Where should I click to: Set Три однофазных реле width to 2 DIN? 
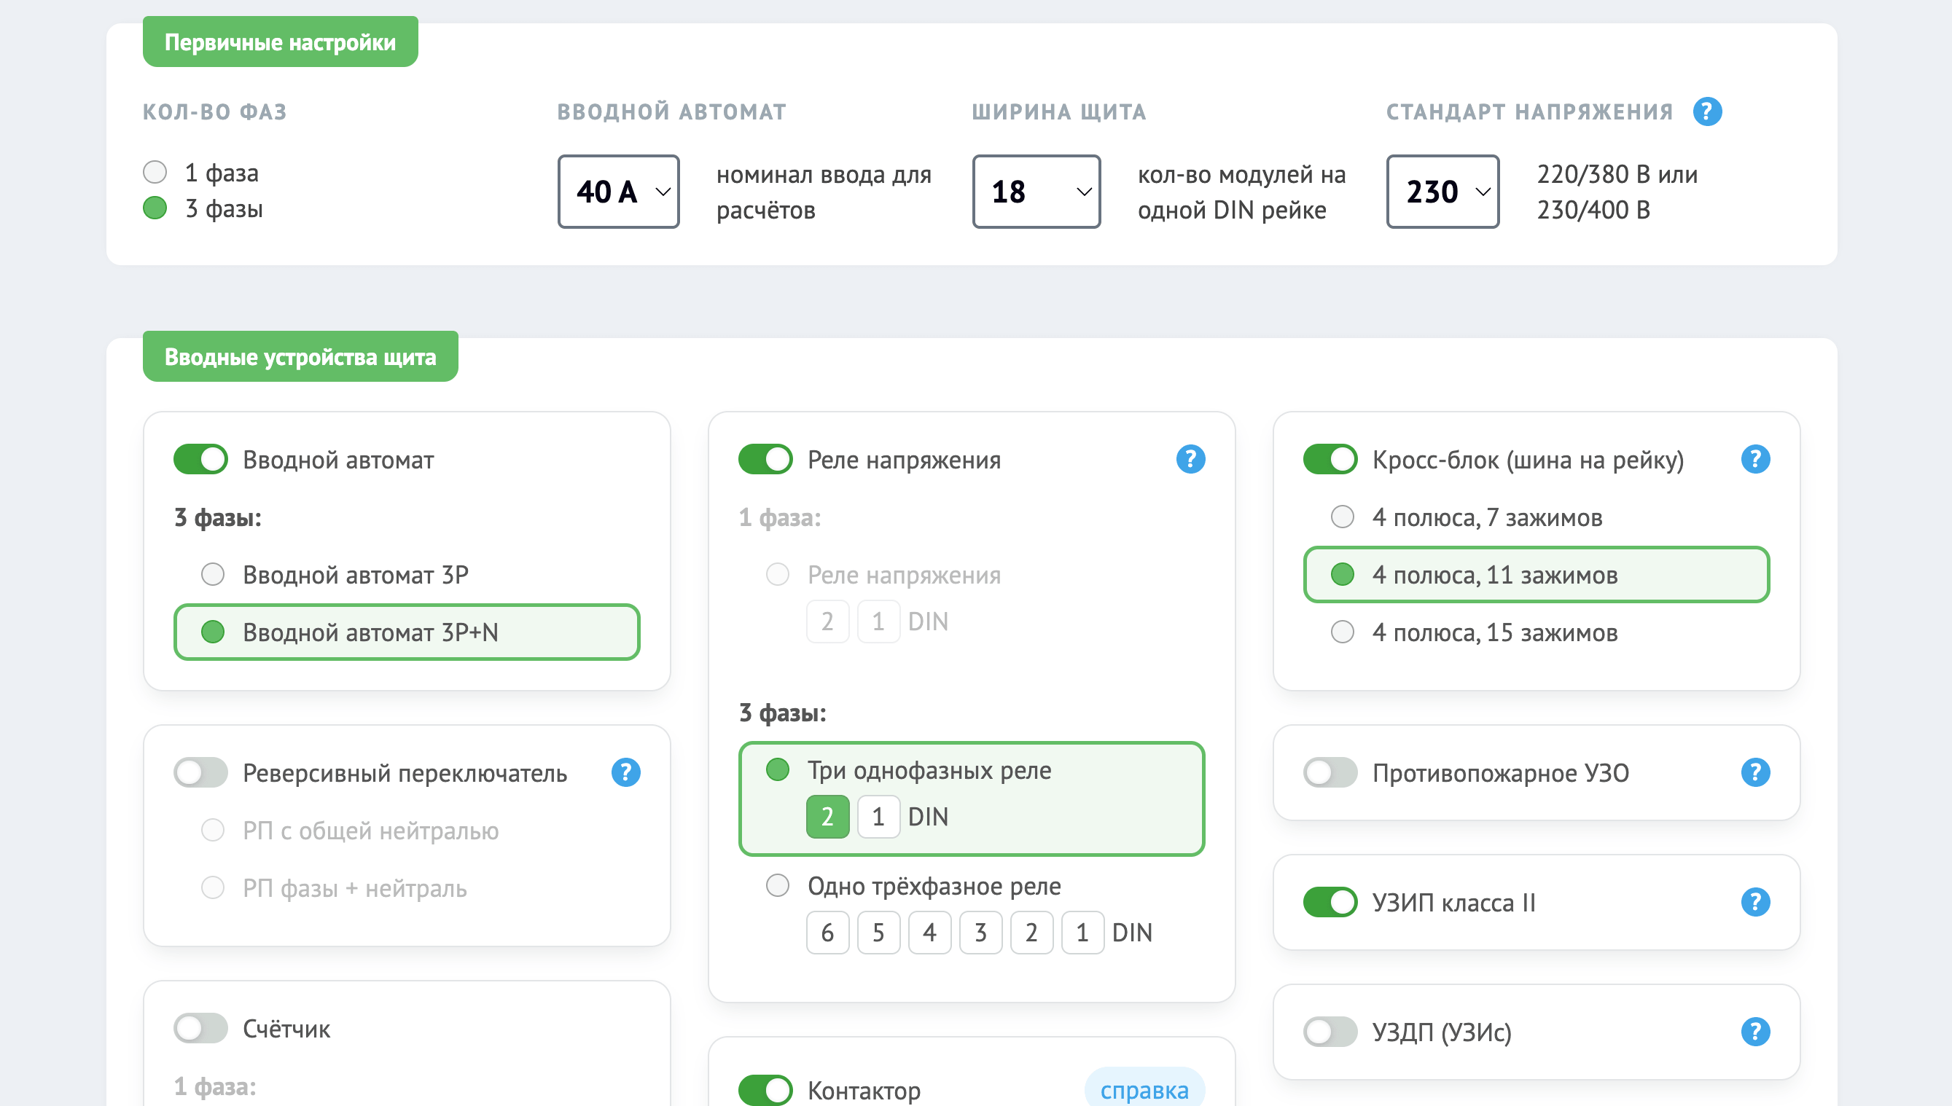click(827, 817)
